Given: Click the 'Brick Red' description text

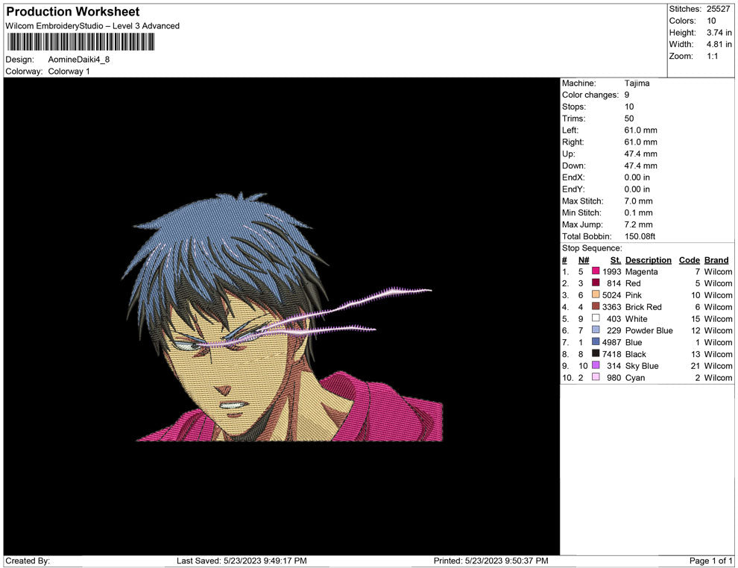Looking at the screenshot, I should click(643, 307).
